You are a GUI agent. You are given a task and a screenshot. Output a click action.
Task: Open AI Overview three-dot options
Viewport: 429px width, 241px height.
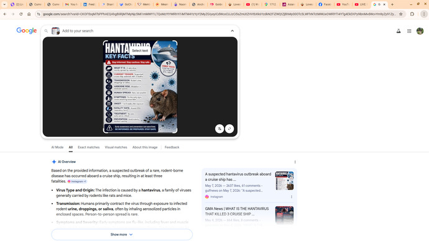coord(295,162)
